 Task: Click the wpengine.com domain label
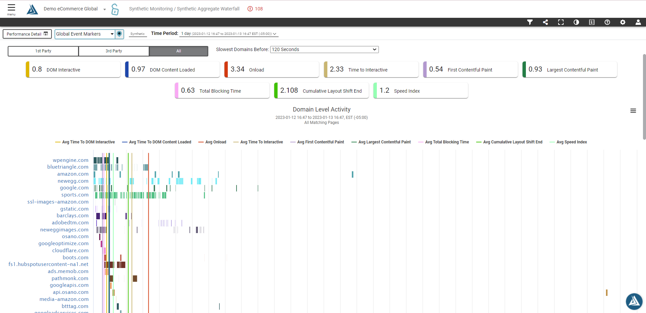coord(71,160)
